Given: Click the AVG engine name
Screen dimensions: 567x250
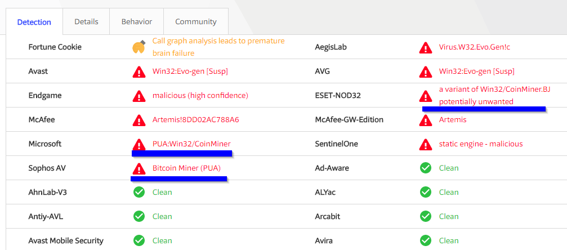Looking at the screenshot, I should click(x=322, y=72).
